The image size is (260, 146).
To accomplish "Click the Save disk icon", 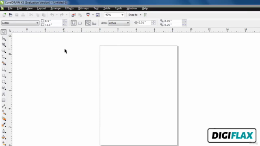I will click(17, 15).
